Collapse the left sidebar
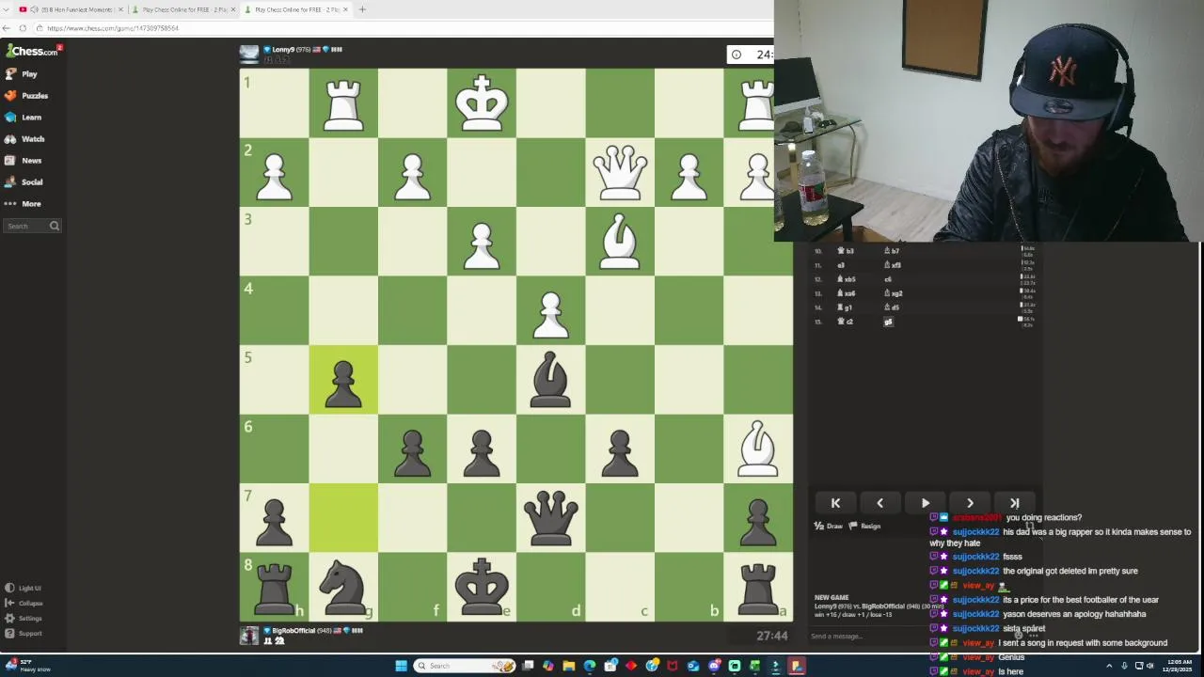Screen dimensions: 1204x677 24,603
